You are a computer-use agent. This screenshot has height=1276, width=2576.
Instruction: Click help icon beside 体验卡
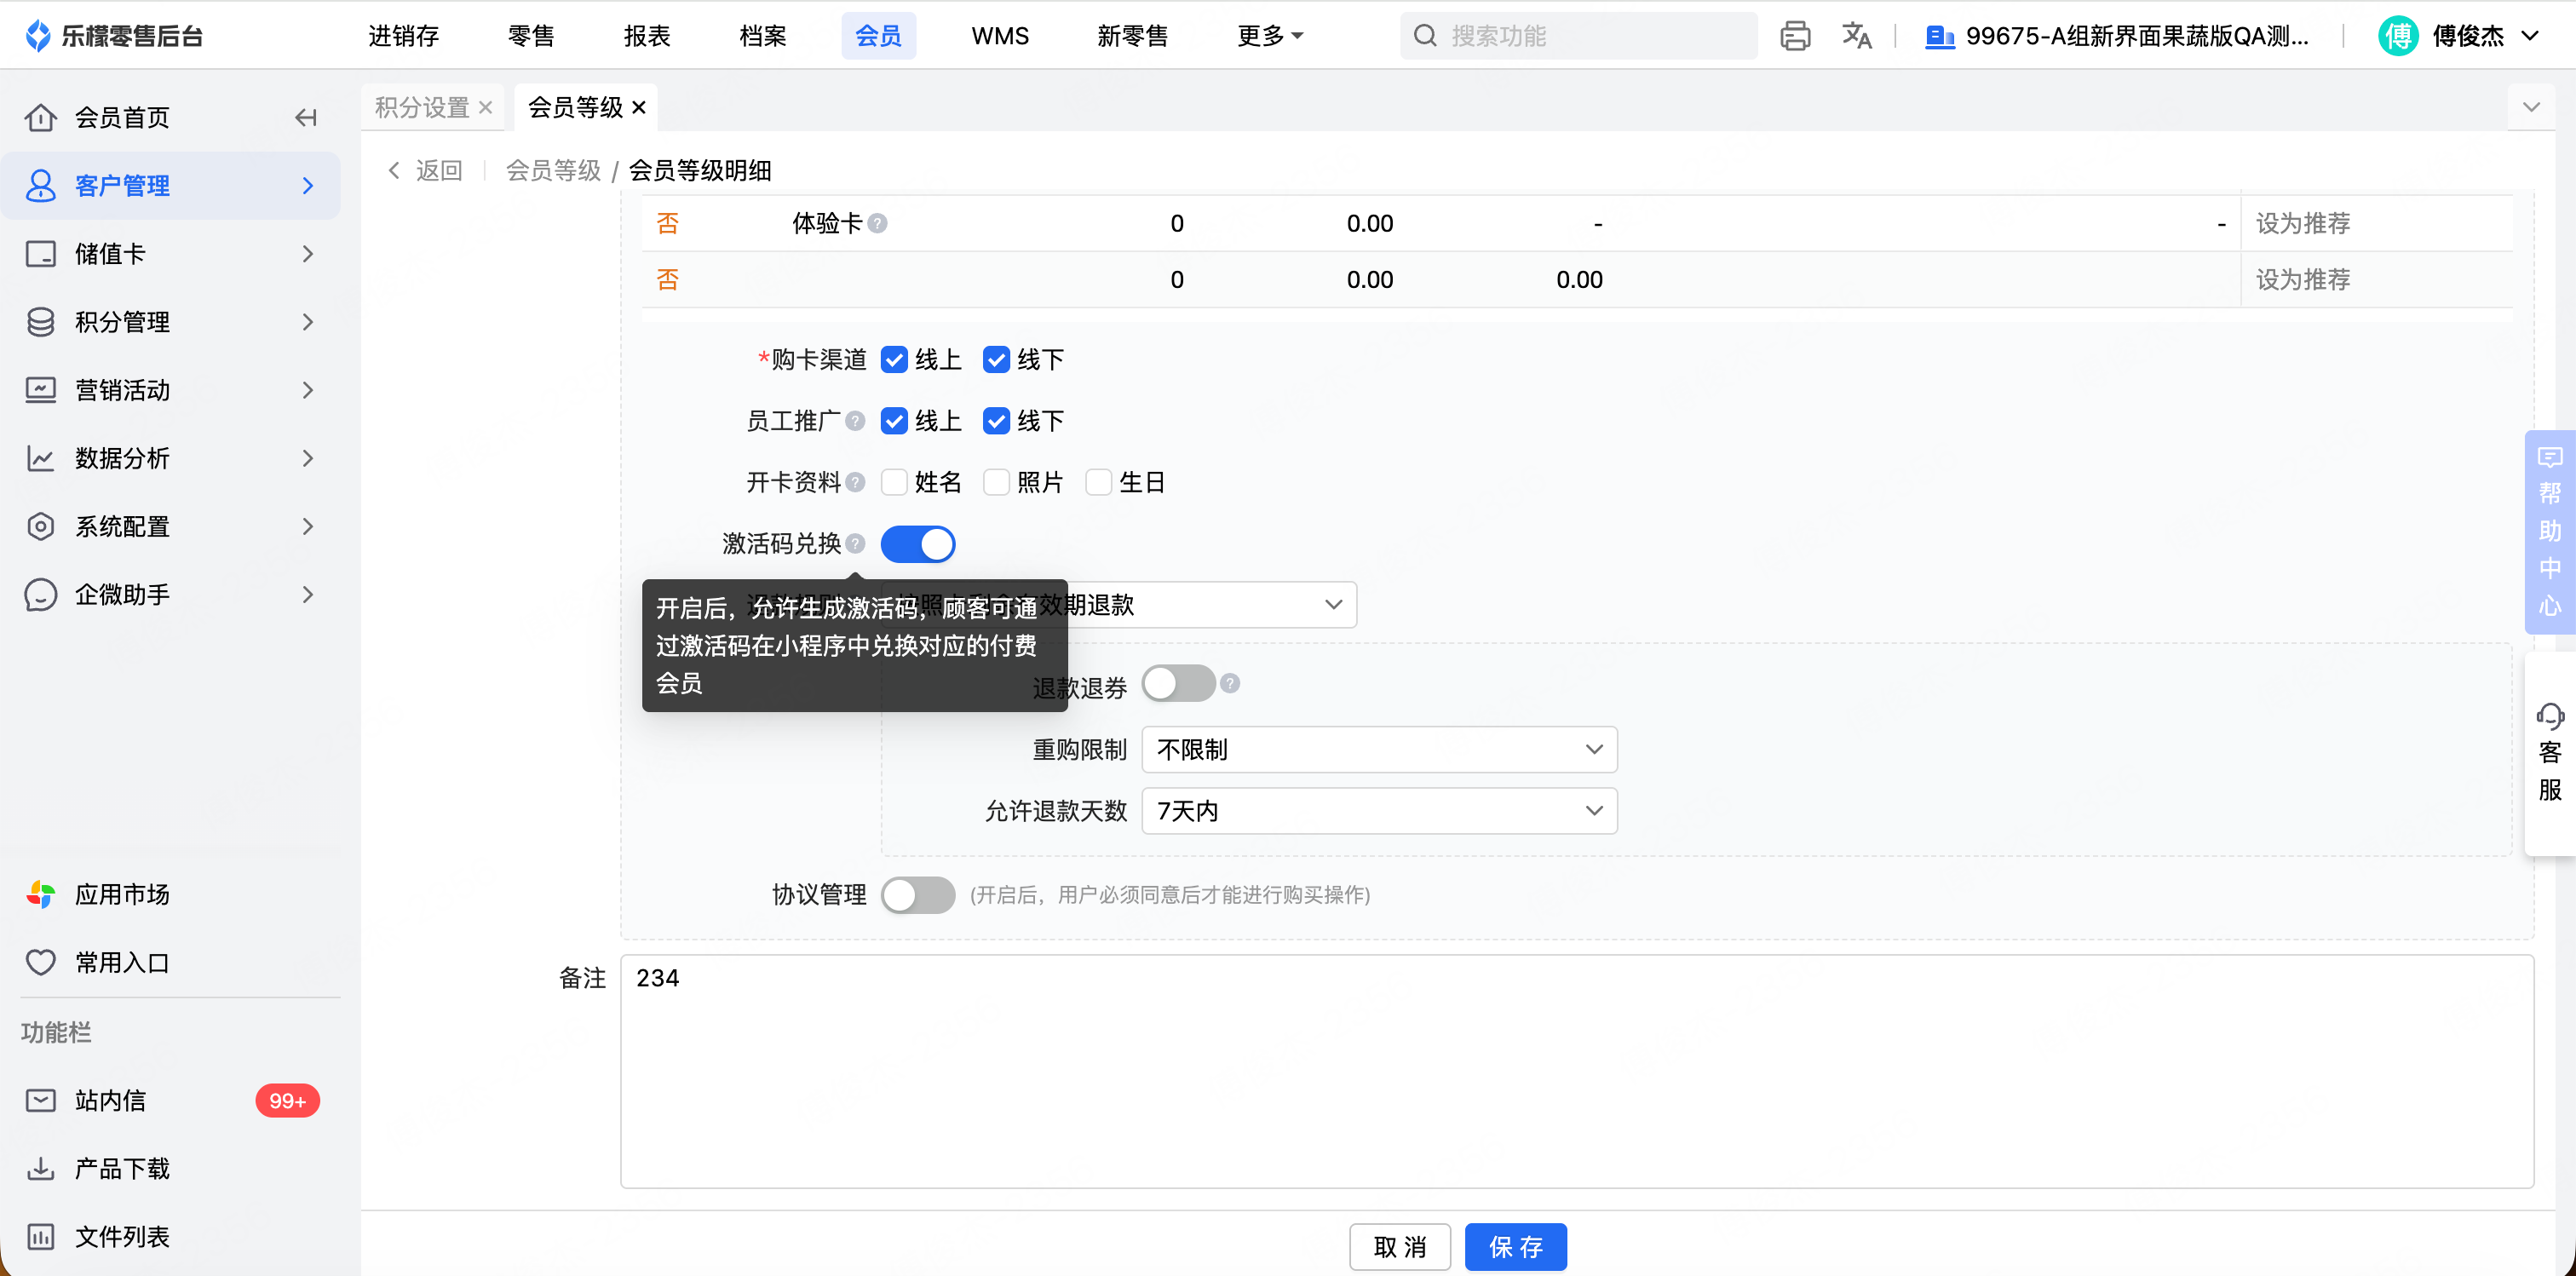point(877,223)
